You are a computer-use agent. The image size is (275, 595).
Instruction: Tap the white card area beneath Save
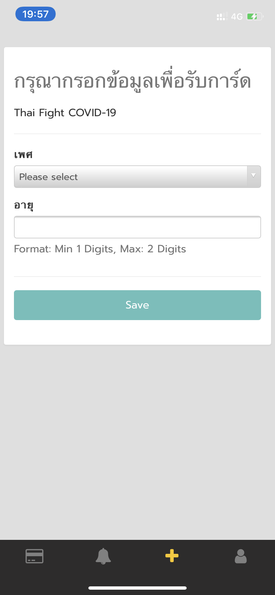[137, 332]
